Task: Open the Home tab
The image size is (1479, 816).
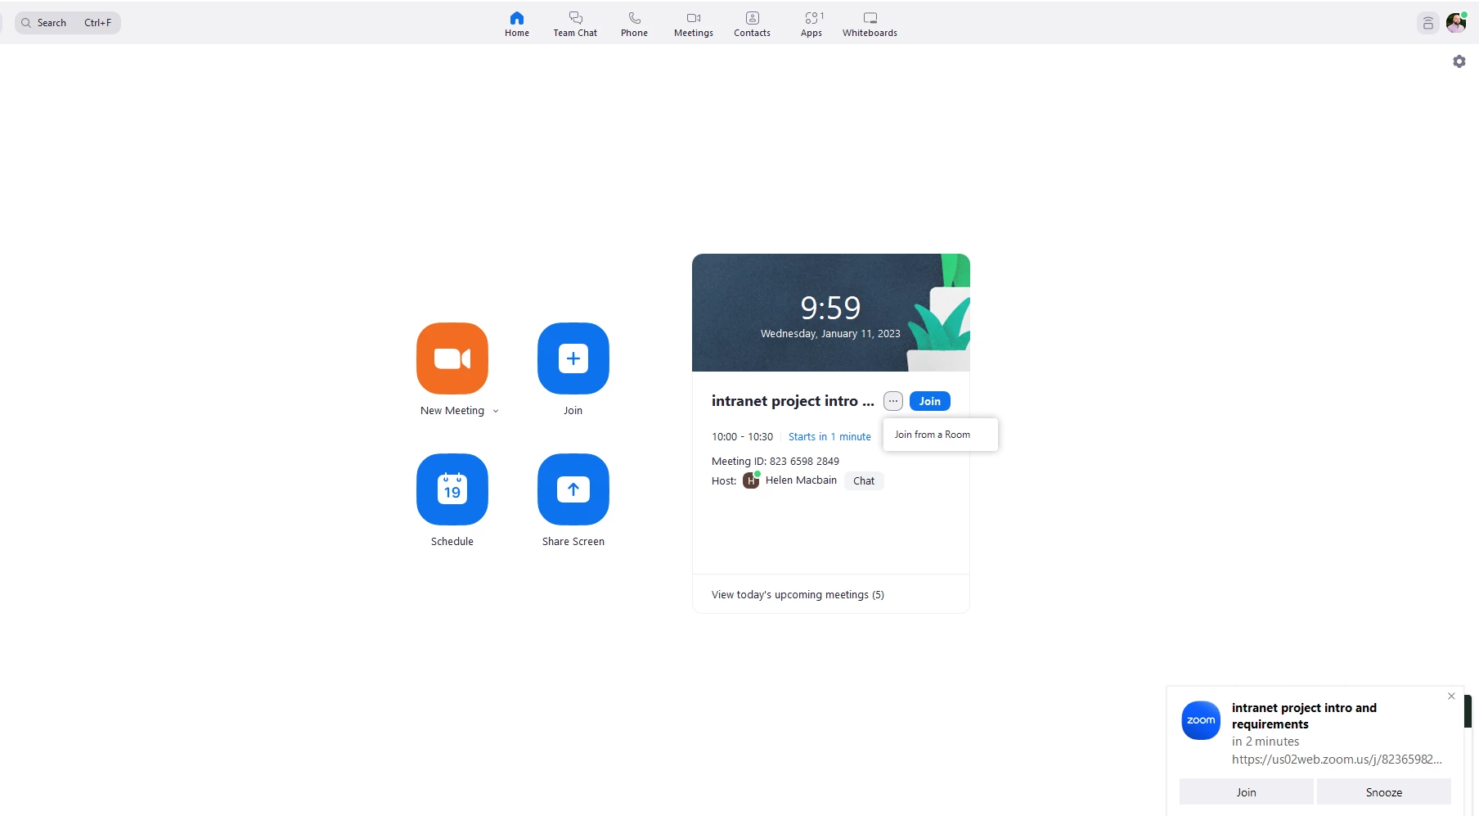Action: click(516, 24)
